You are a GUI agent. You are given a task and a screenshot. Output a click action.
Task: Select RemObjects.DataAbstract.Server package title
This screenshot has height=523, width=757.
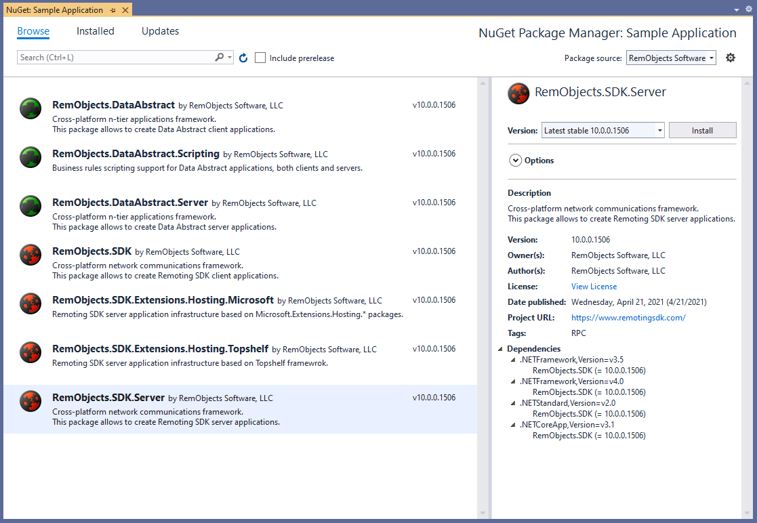tap(130, 202)
